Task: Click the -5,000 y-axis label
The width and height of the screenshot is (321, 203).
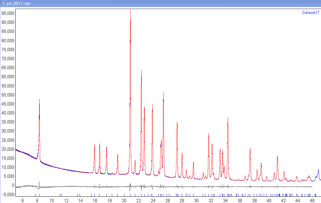Action: pos(8,194)
